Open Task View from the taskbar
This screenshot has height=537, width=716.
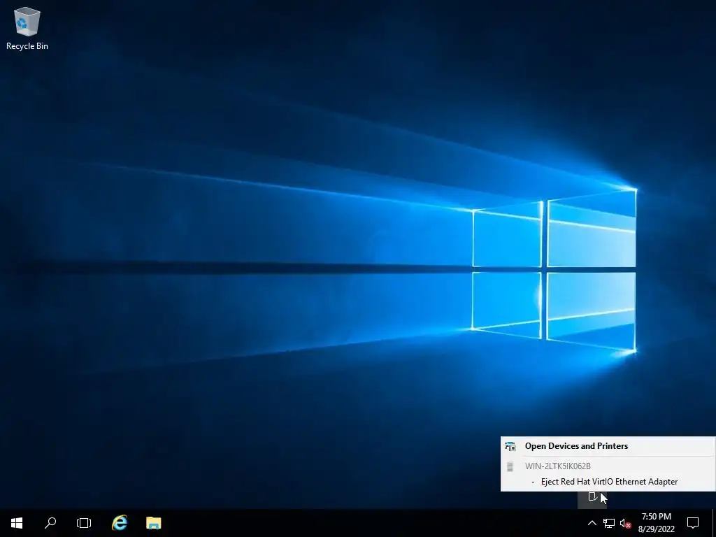click(84, 523)
